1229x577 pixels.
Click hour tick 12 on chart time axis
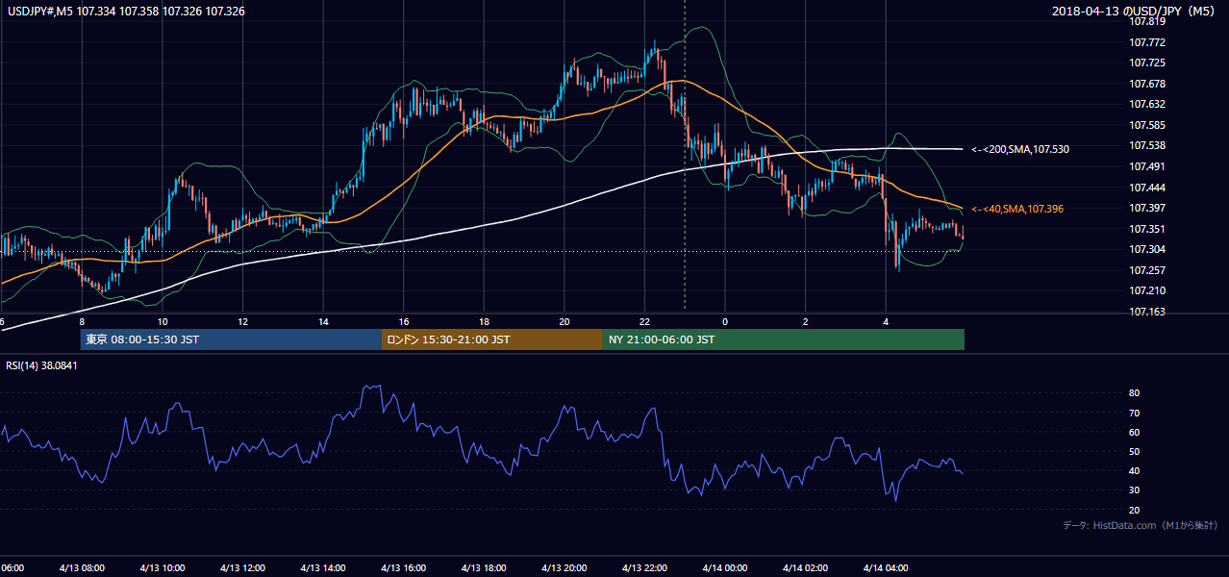pos(242,322)
